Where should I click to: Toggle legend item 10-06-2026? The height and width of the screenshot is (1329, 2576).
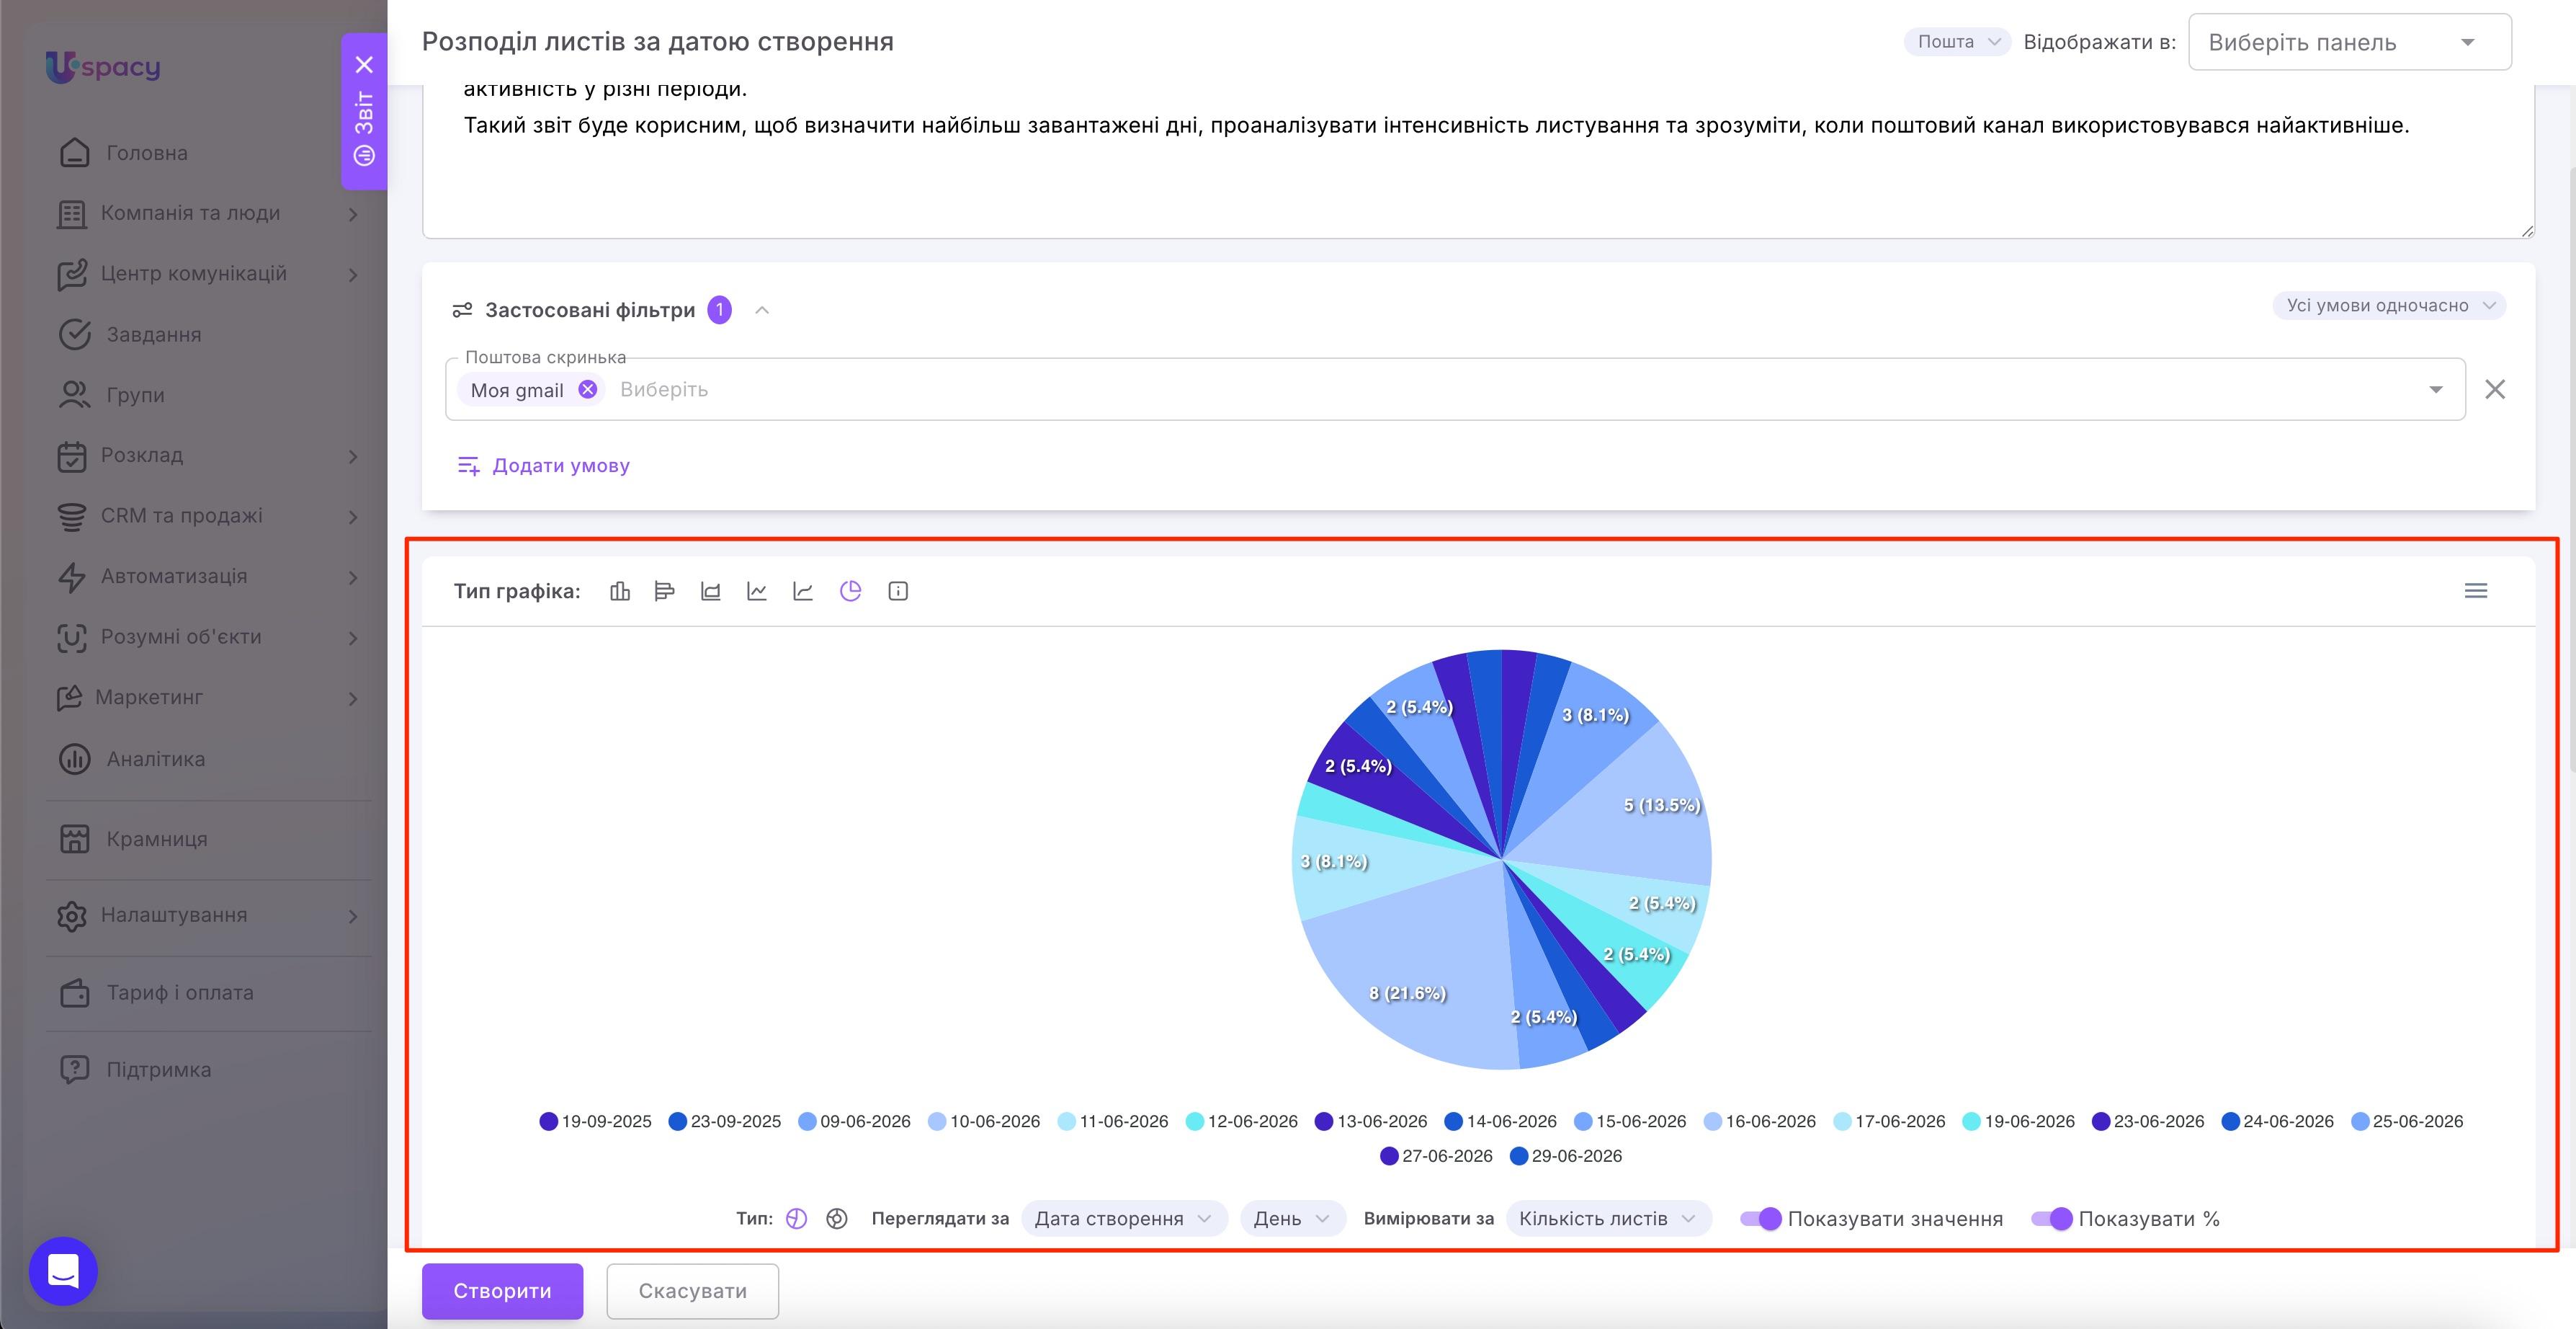pos(984,1121)
